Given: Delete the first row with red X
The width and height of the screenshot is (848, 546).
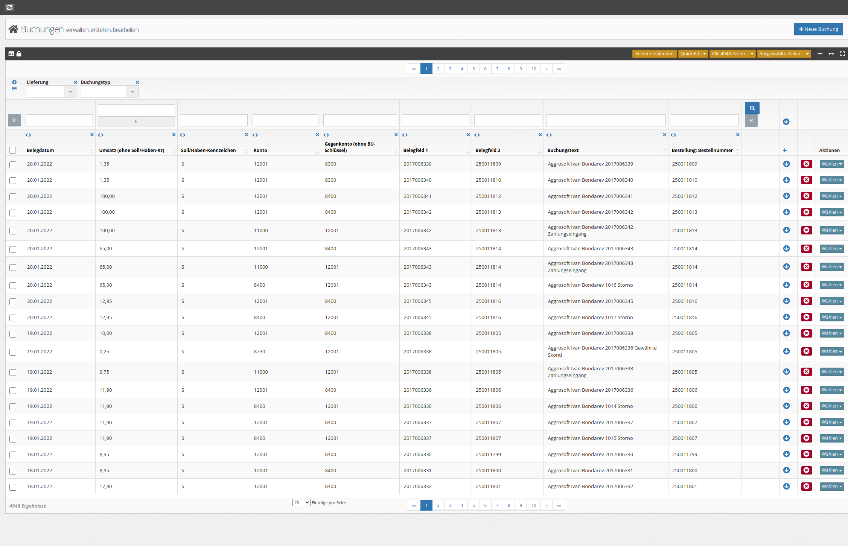Looking at the screenshot, I should point(806,164).
